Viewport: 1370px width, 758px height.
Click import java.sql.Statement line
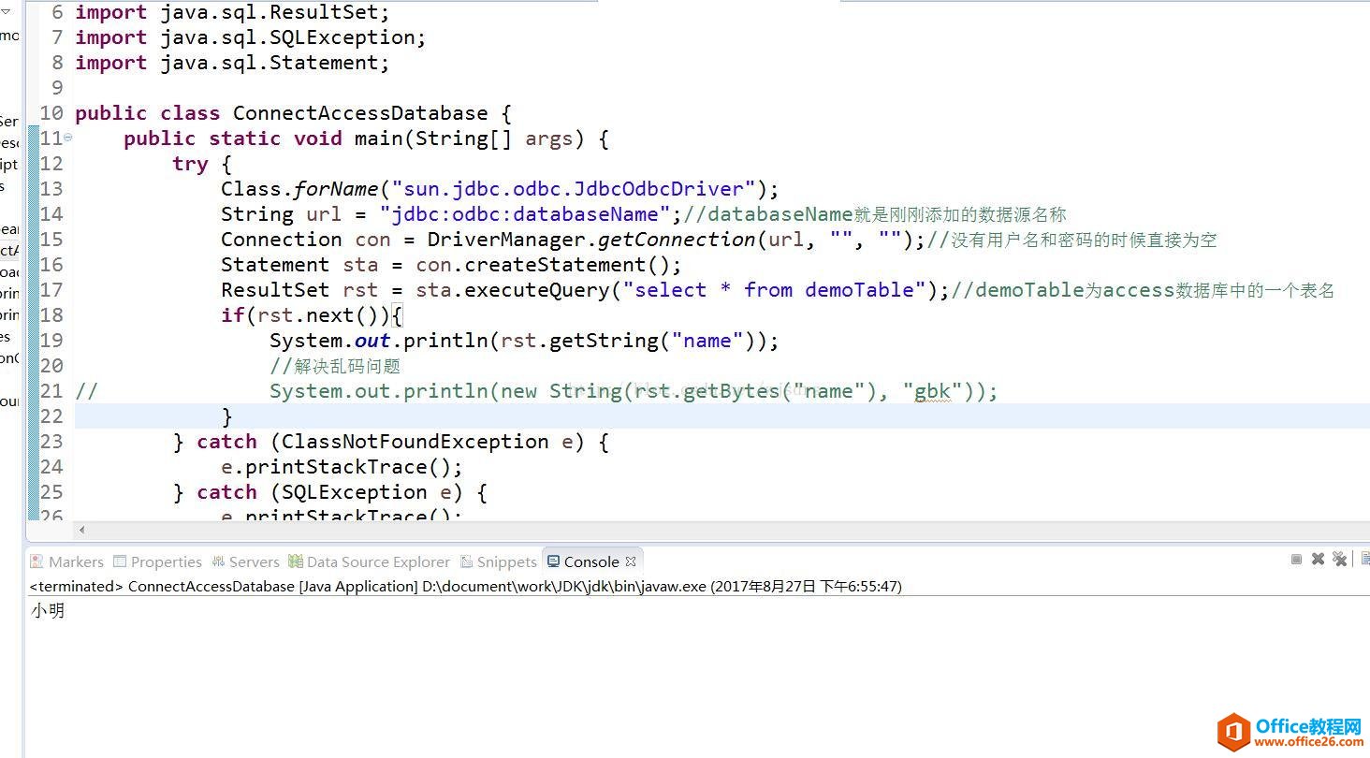[x=232, y=63]
